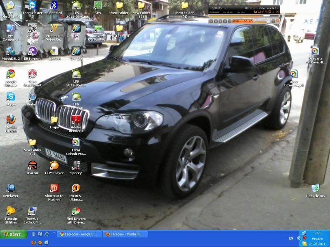Screen dimensions: 330x247
Task: Launch Firefox from the Quick Launch bar
Action: [x=33, y=242]
